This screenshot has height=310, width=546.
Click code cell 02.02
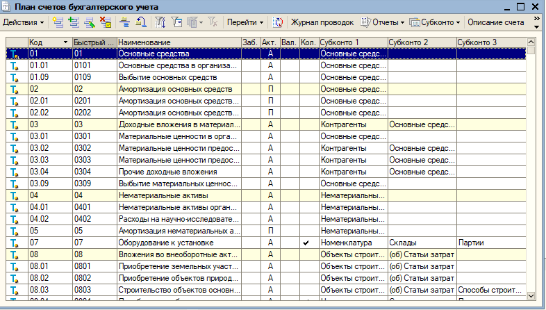tap(50, 113)
